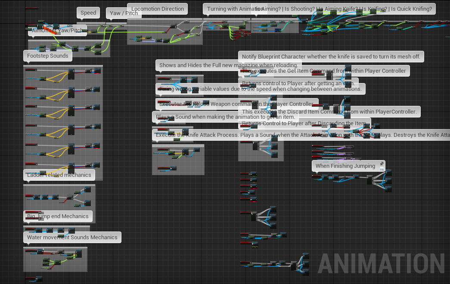Select the Notify Blueprint Character knife comment
450x284 pixels.
pyautogui.click(x=331, y=57)
